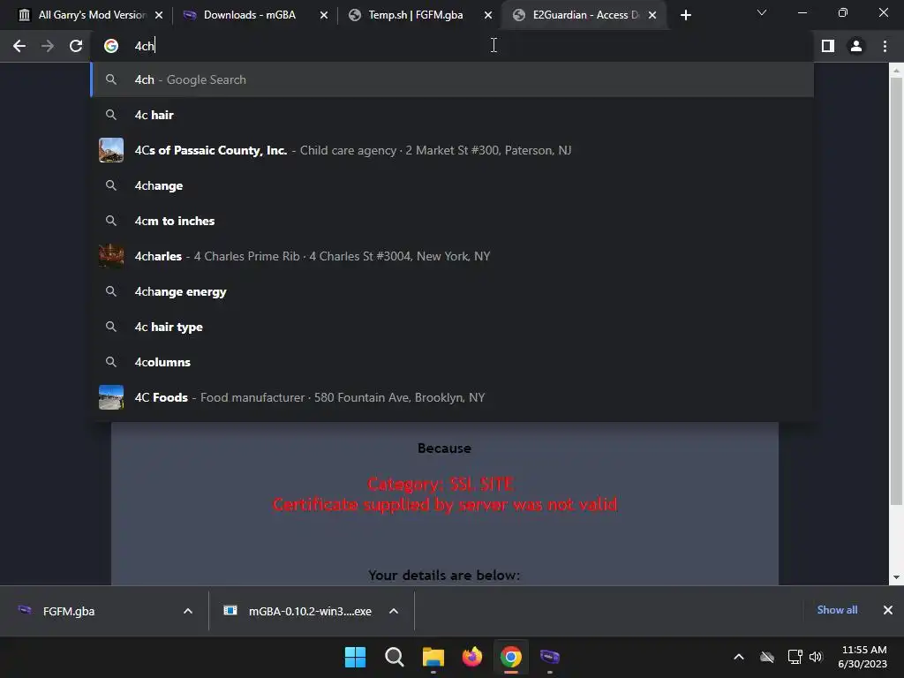Click the red Certificate not valid text
The width and height of the screenshot is (904, 678).
tap(445, 505)
